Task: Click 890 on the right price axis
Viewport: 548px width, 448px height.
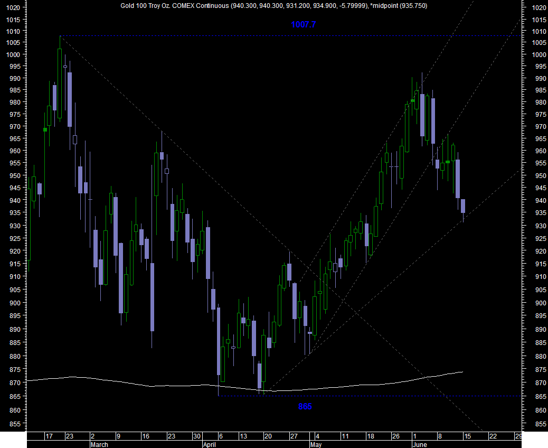Action: 541,330
